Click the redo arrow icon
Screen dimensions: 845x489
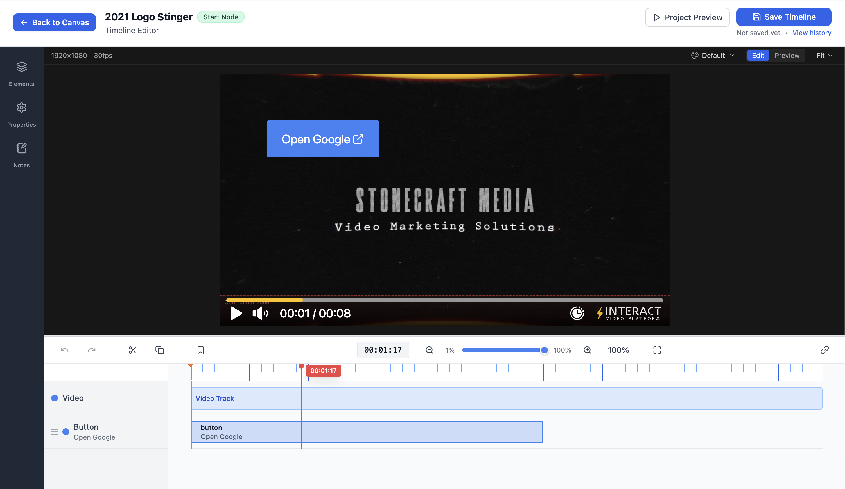click(x=92, y=350)
